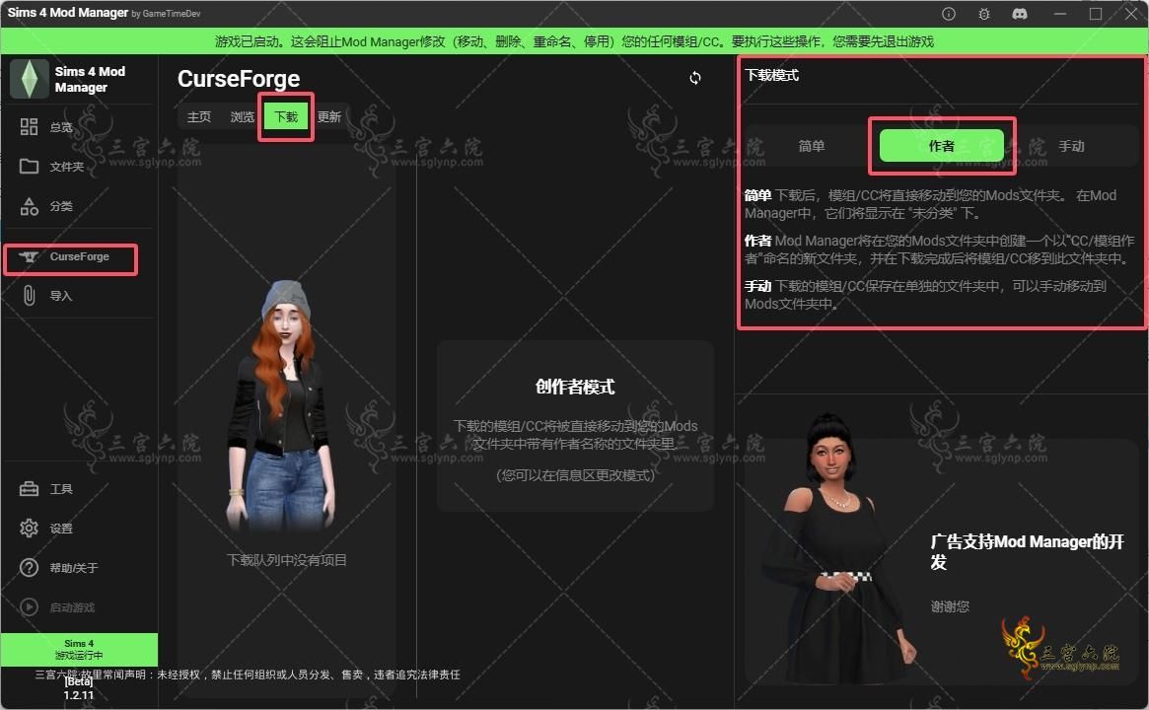Viewport: 1149px width, 710px height.
Task: Click the 创作者模式 info card heading
Action: click(575, 387)
